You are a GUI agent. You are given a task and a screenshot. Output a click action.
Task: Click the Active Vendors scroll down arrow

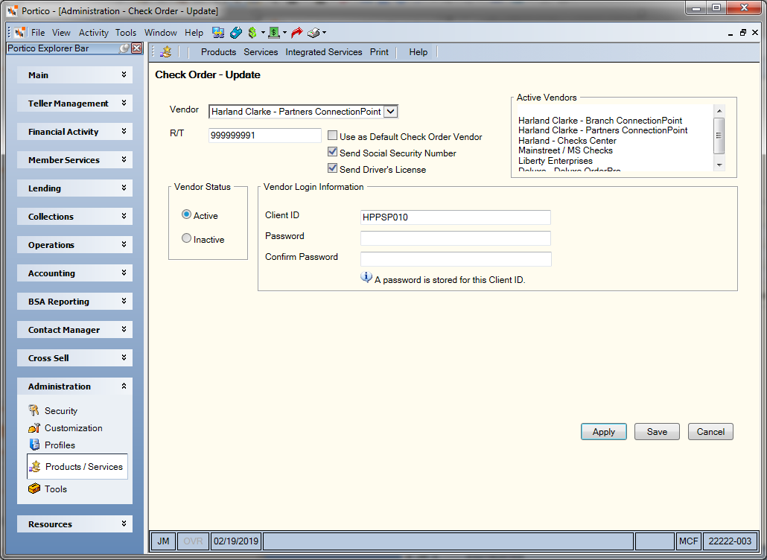click(x=719, y=165)
